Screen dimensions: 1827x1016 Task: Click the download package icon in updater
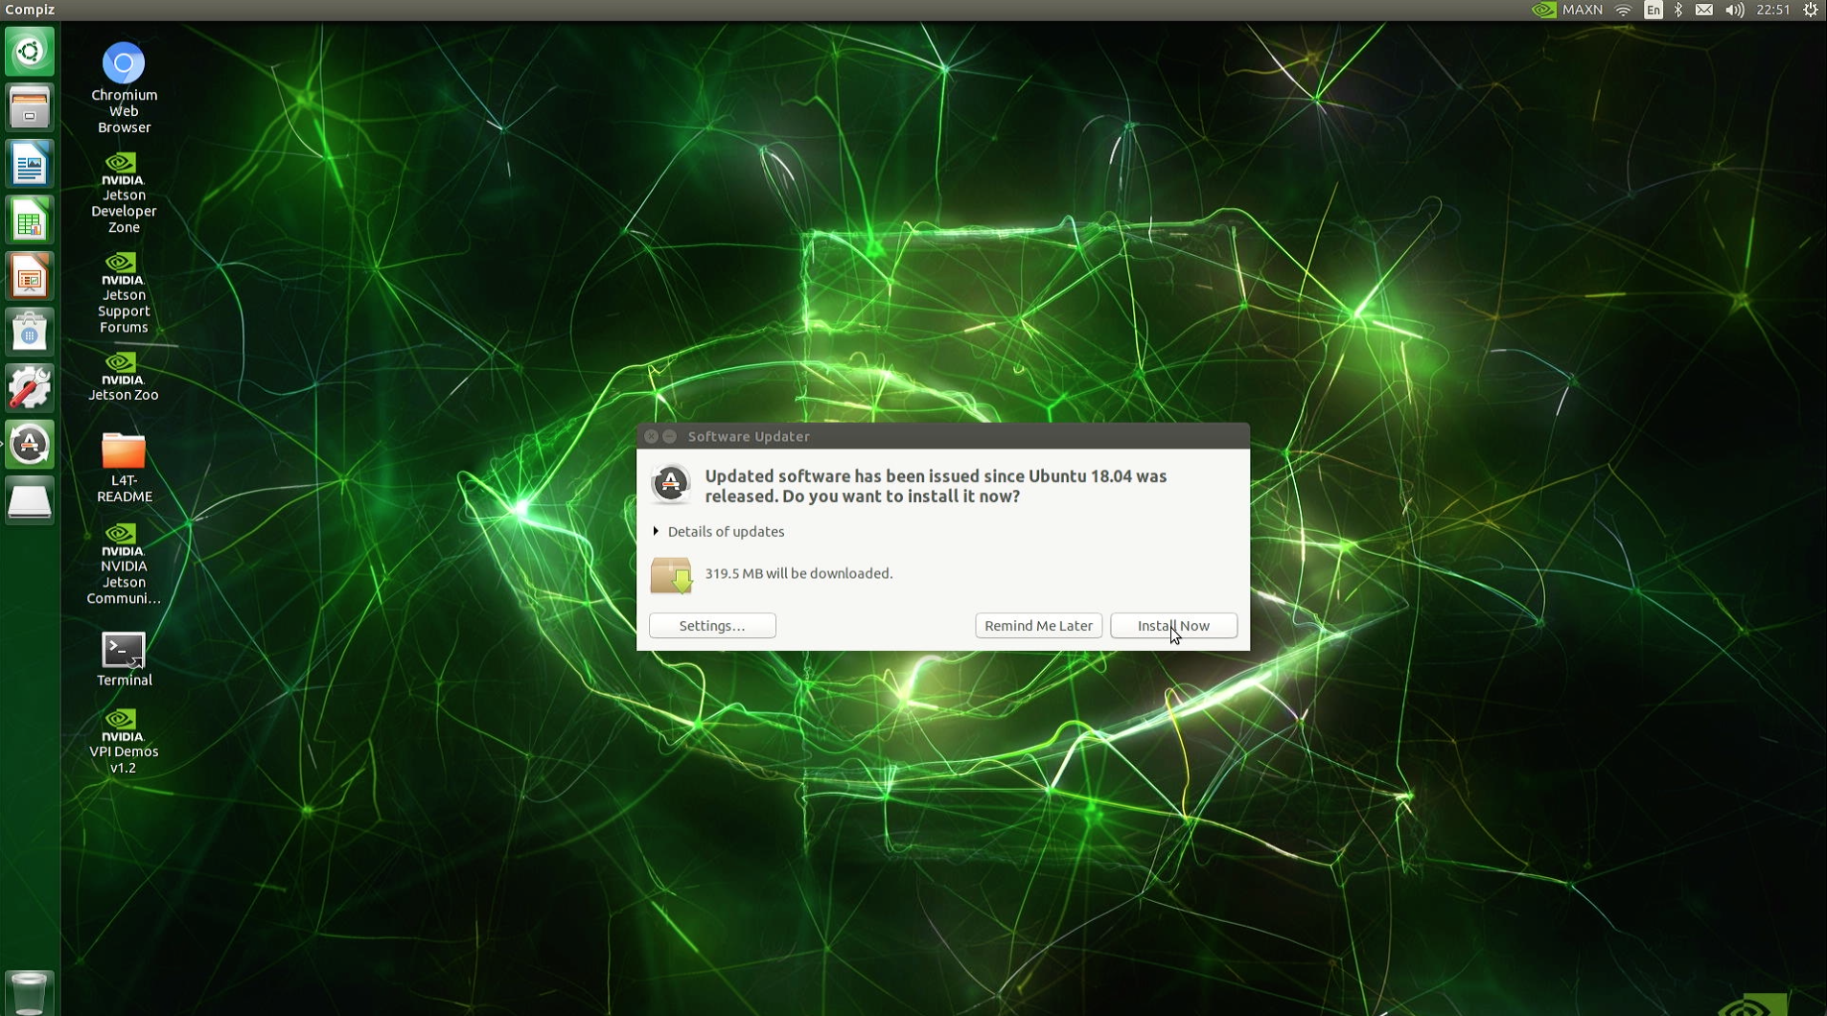671,575
